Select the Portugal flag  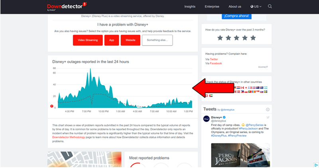tap(250, 92)
